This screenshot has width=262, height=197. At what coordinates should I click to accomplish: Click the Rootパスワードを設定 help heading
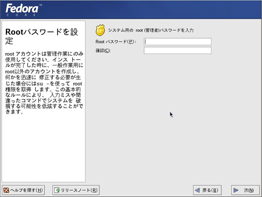pos(42,36)
